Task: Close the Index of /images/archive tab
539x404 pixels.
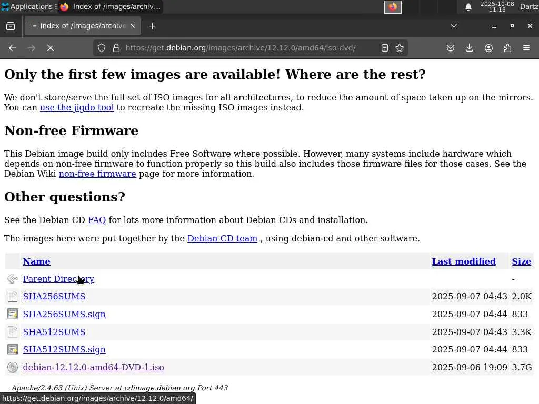Action: coord(133,26)
